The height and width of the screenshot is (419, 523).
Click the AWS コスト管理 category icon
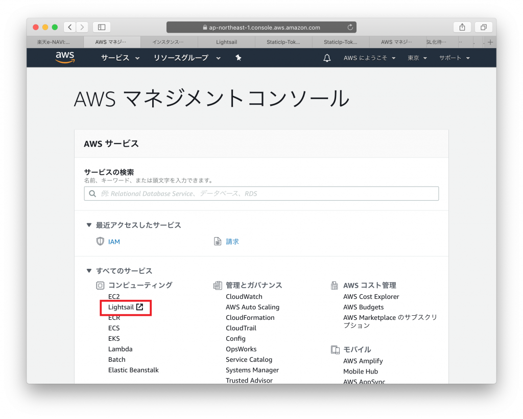334,285
